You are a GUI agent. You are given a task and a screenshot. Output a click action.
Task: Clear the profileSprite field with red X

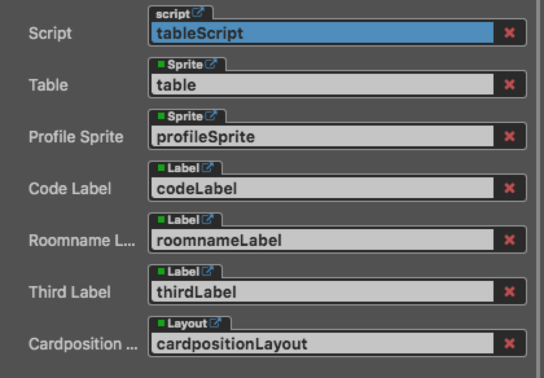point(510,137)
